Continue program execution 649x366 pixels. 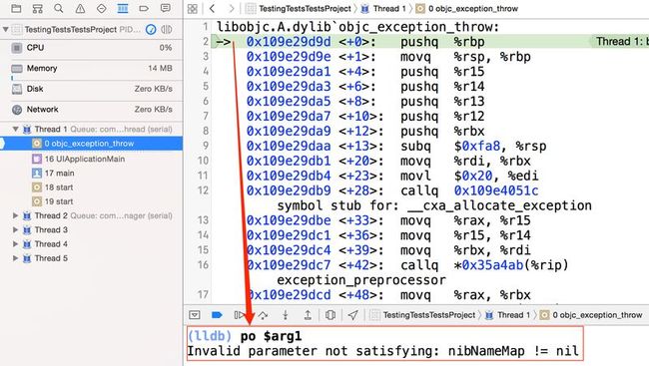pos(240,315)
